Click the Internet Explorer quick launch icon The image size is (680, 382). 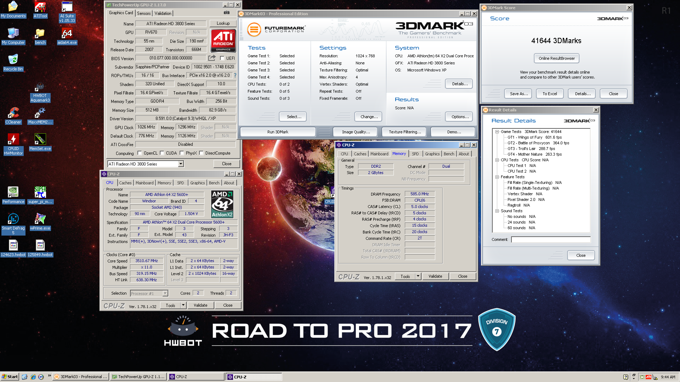[33, 377]
